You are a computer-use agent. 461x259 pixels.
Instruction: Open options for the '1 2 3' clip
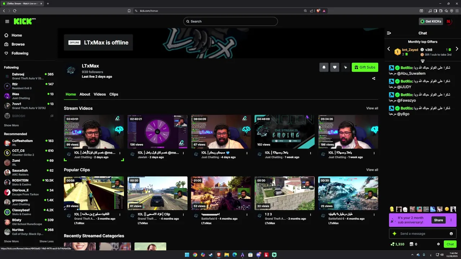[x=310, y=214]
